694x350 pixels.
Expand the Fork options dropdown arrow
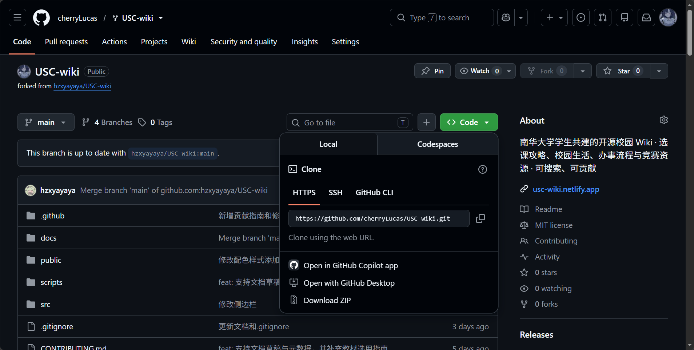point(583,71)
